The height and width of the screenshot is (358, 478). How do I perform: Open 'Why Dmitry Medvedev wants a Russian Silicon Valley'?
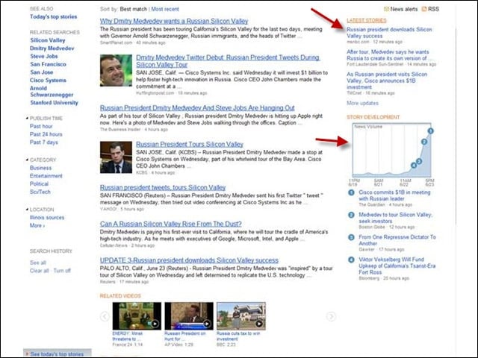click(174, 22)
